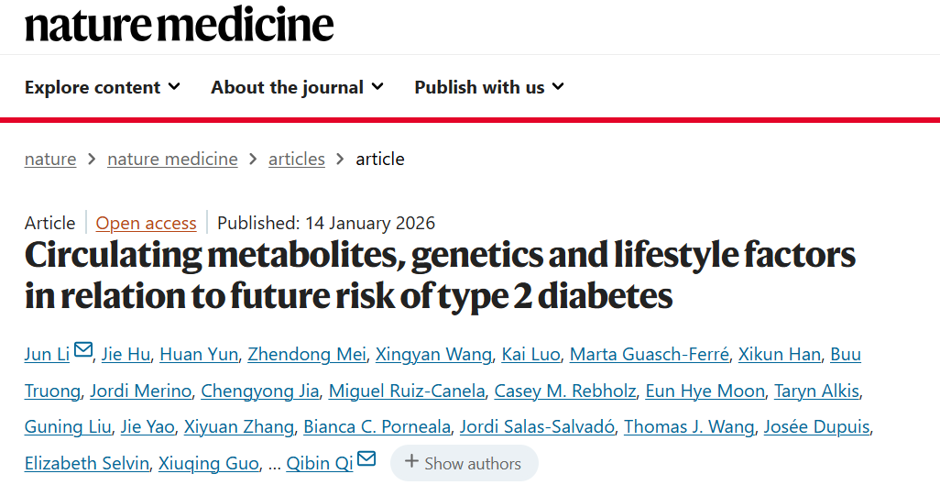Open the articles breadcrumb link

(x=296, y=159)
